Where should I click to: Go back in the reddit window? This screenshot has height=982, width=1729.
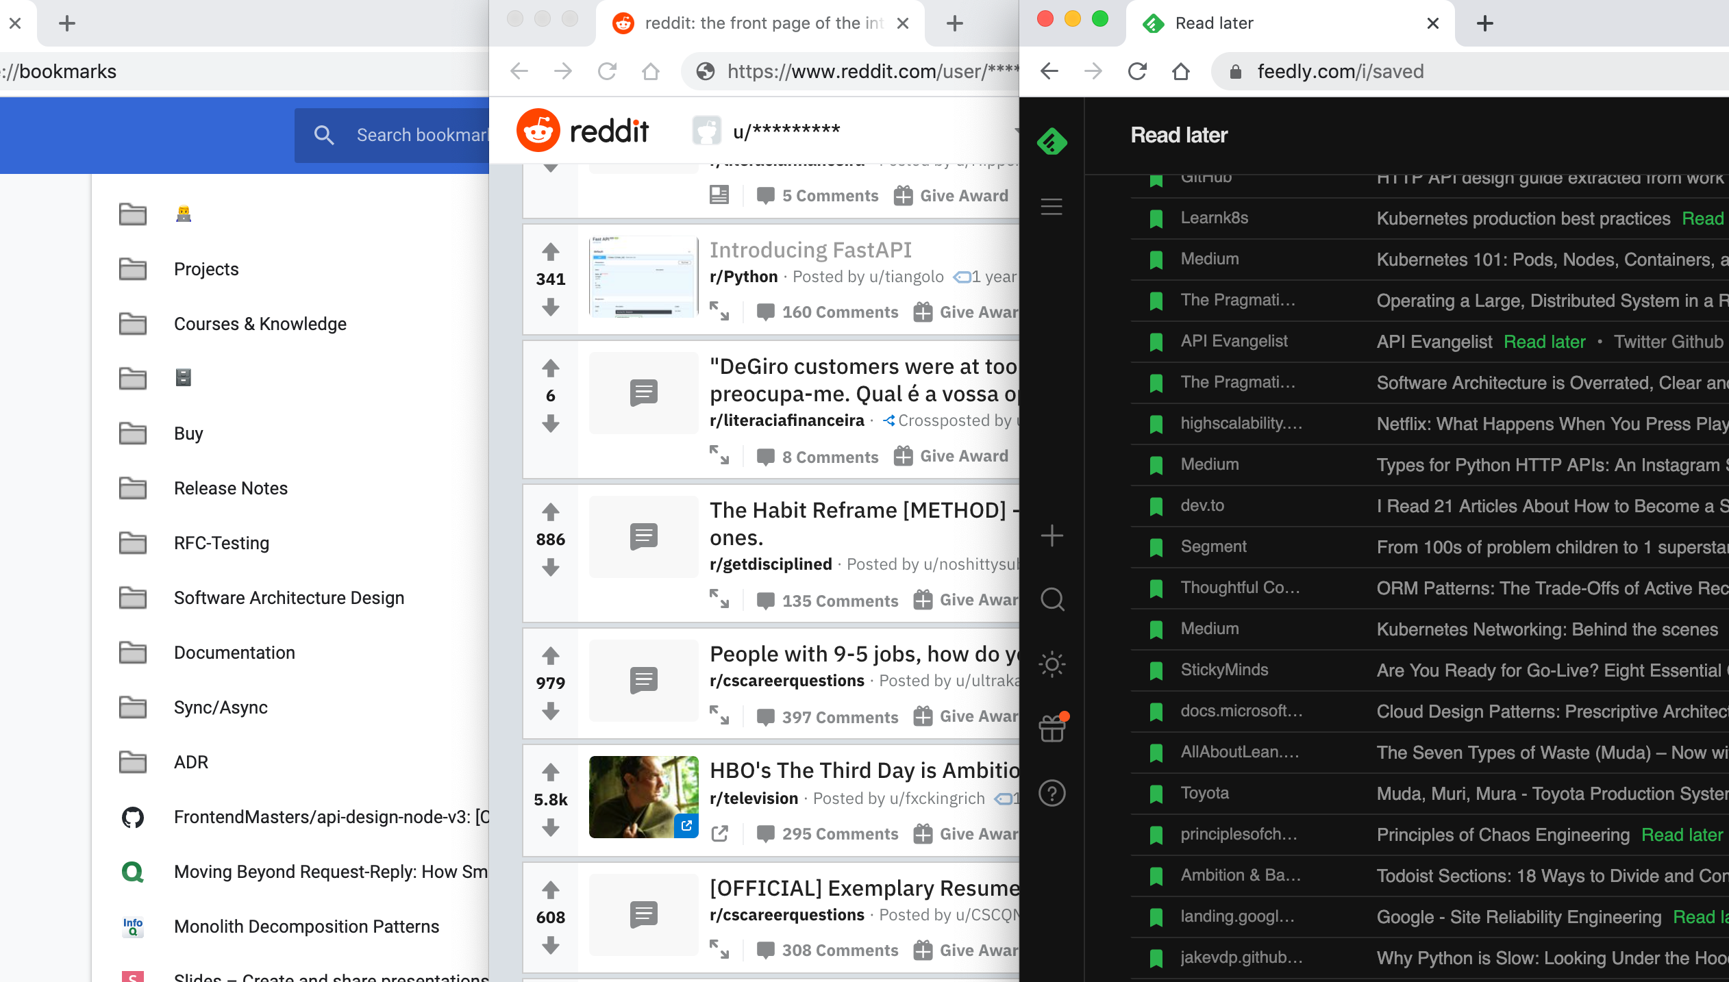pos(519,71)
